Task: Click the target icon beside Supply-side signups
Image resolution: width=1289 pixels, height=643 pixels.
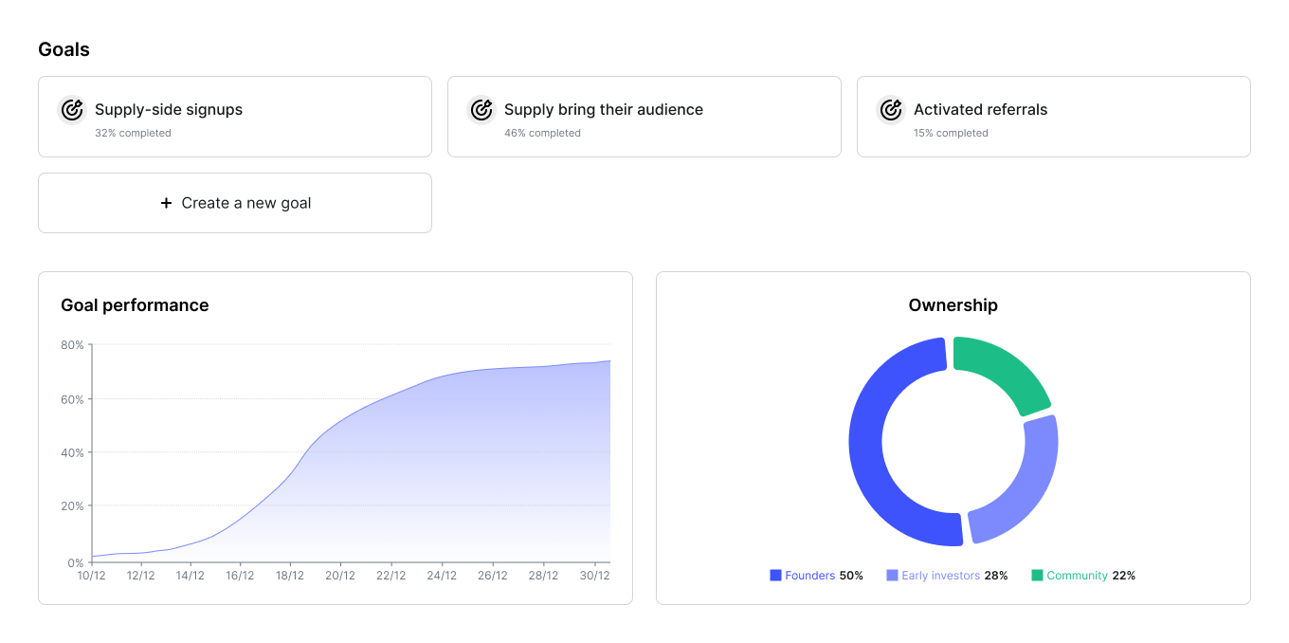Action: coord(72,110)
